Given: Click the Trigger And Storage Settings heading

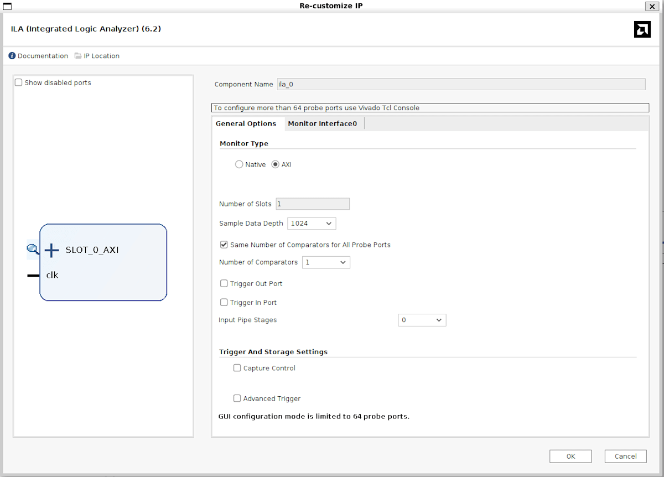Looking at the screenshot, I should pyautogui.click(x=273, y=352).
